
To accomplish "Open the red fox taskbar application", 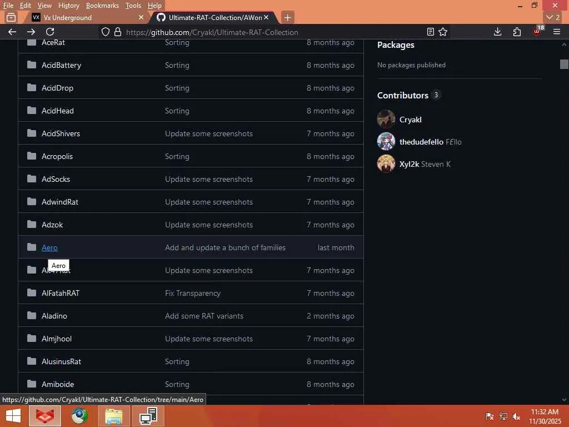I will [44, 416].
